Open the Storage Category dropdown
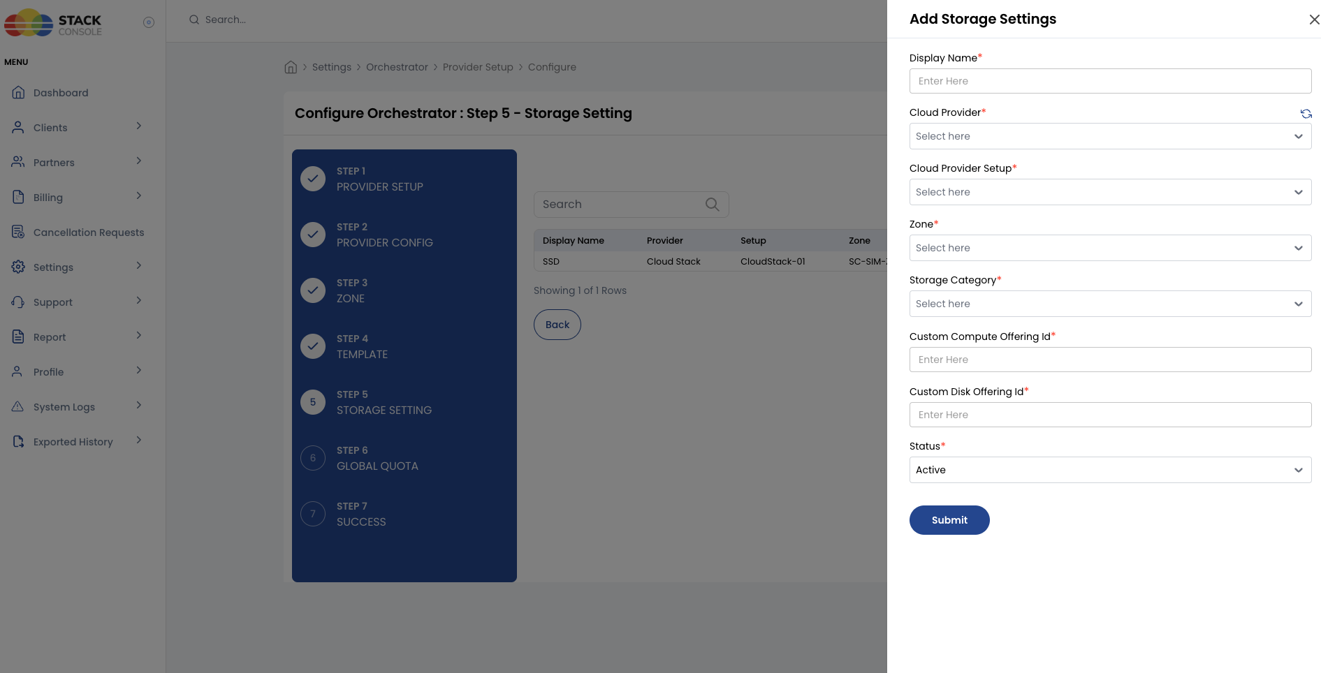 (1110, 304)
